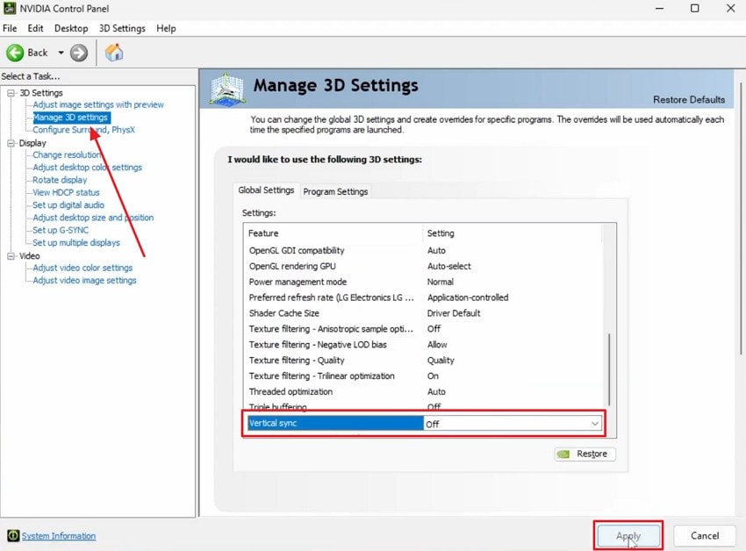Select the OpenGL GDI compatibility row
Screen dimensions: 746x551
click(423, 250)
